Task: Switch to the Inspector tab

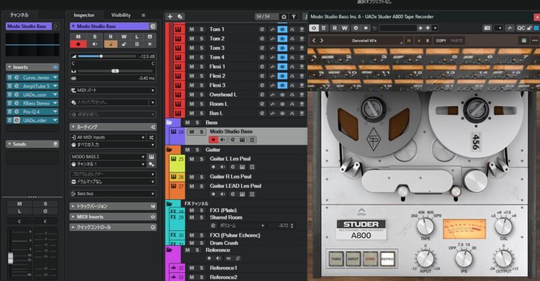Action: 84,15
